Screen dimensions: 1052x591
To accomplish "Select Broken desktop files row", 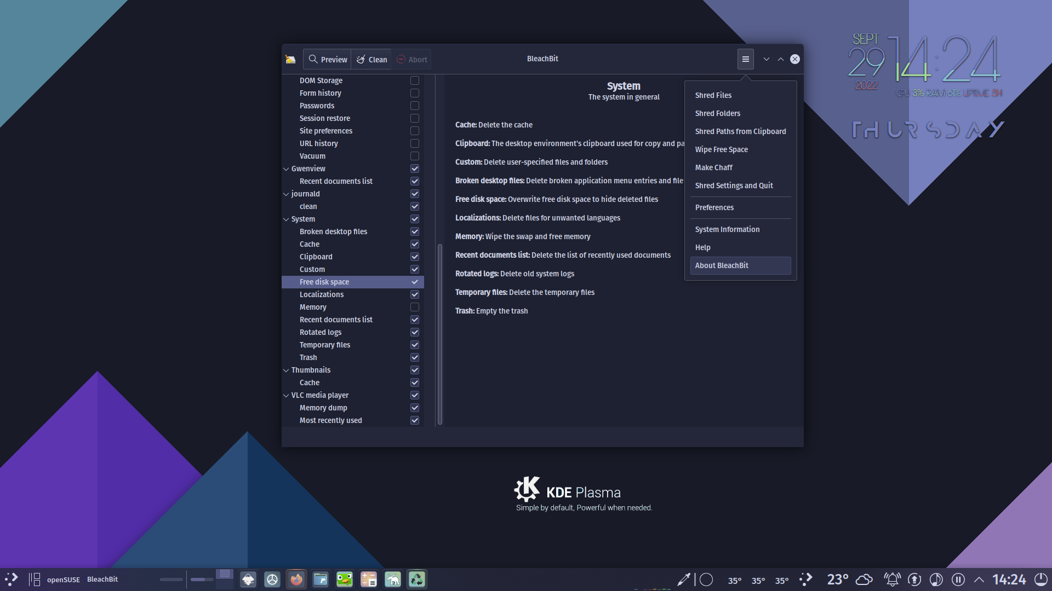I will (x=353, y=231).
